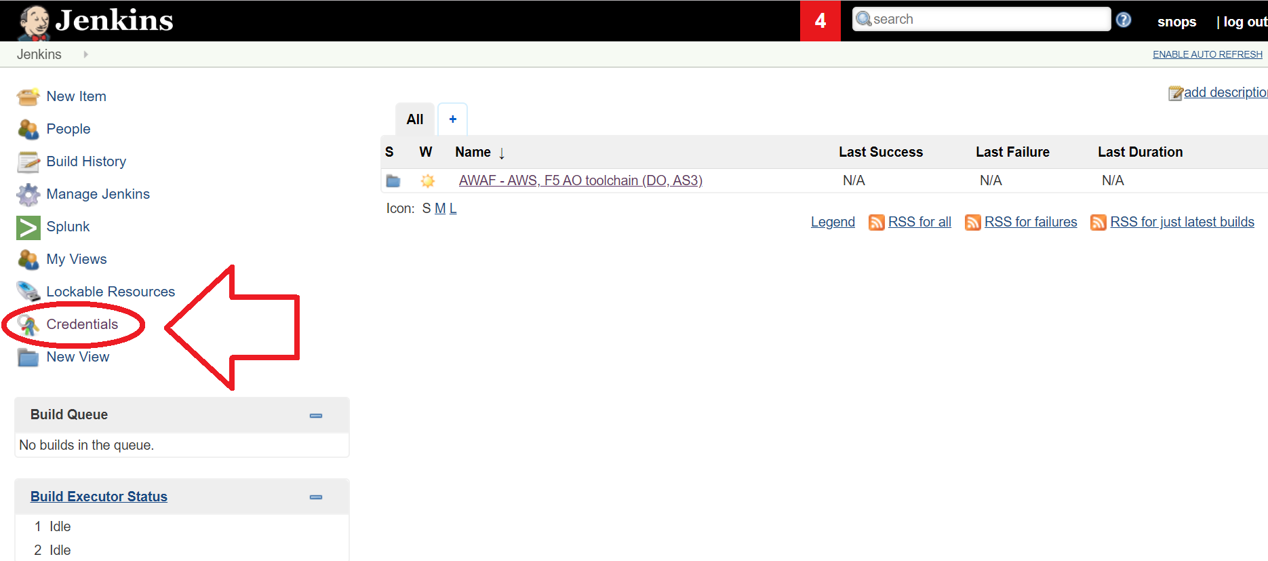The height and width of the screenshot is (561, 1268).
Task: Click the add description edit icon
Action: (1176, 94)
